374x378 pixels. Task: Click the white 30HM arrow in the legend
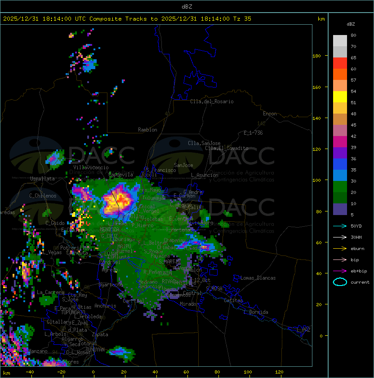[x=340, y=237]
